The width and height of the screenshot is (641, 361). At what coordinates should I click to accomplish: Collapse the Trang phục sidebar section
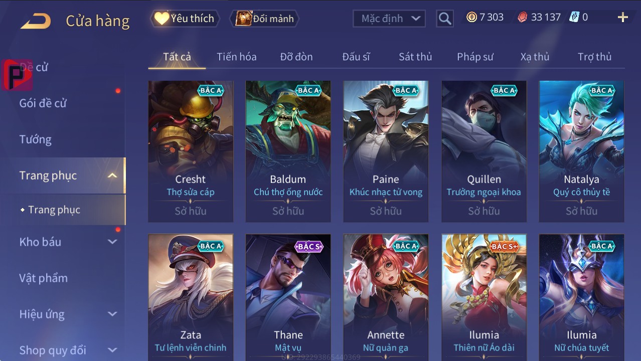click(112, 175)
